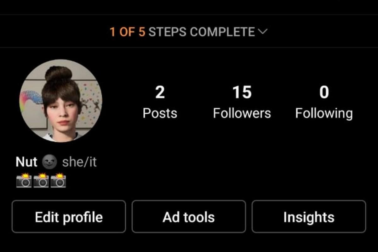Screen dimensions: 378x252
Task: Expand the steps complete chevron arrow
Action: pyautogui.click(x=262, y=31)
